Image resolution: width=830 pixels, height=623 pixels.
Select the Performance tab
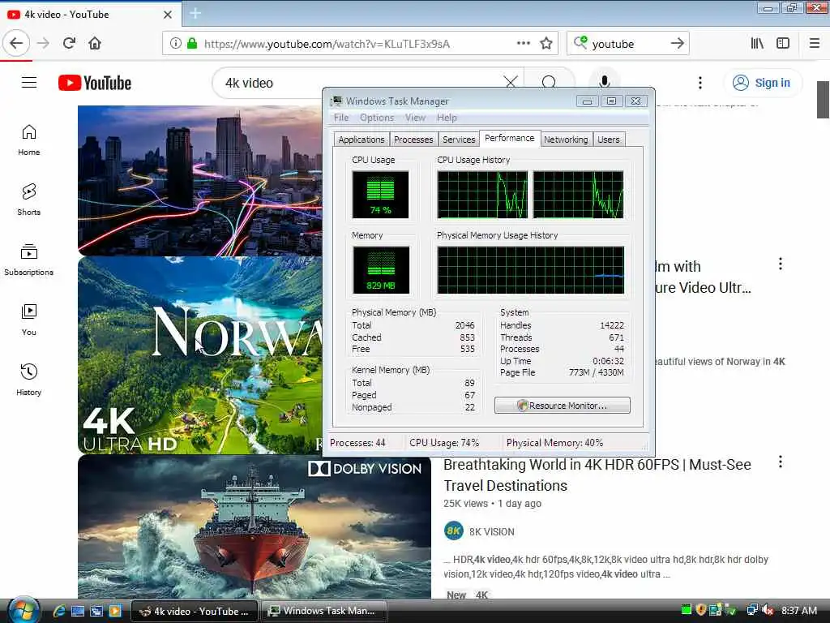click(x=510, y=138)
